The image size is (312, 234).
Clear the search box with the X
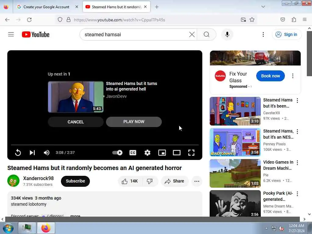(192, 34)
